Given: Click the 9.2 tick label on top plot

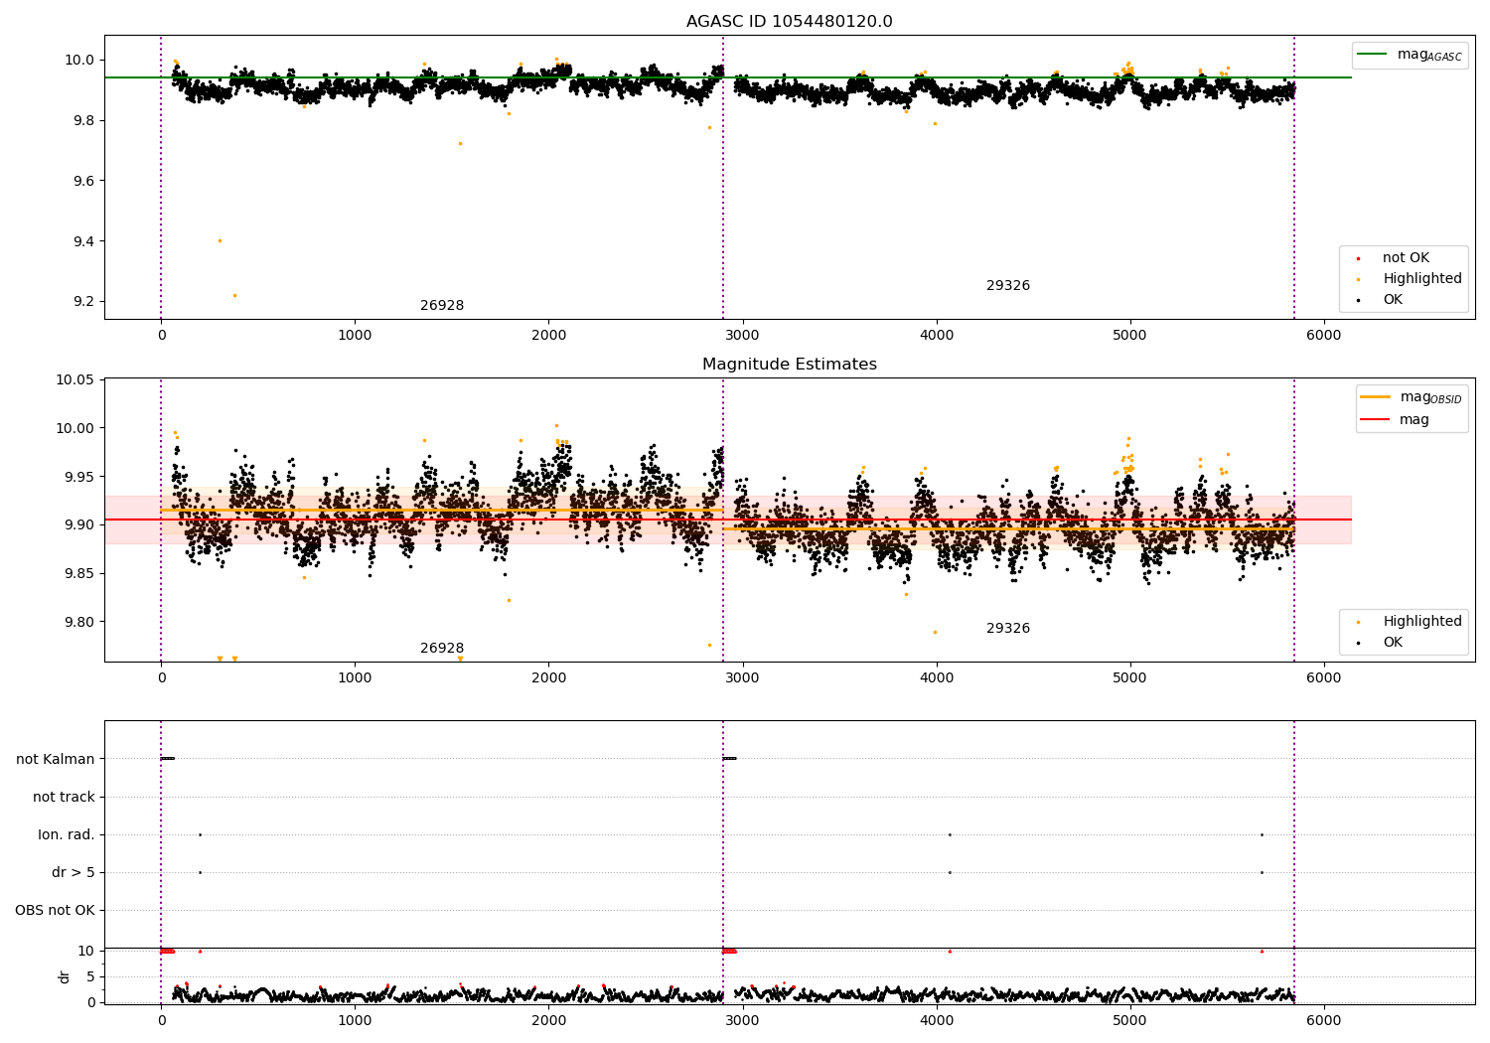Looking at the screenshot, I should [x=83, y=302].
